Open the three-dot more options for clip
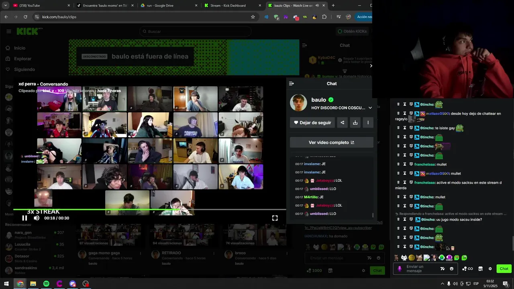Screen dimensions: 514x289 click(x=368, y=122)
